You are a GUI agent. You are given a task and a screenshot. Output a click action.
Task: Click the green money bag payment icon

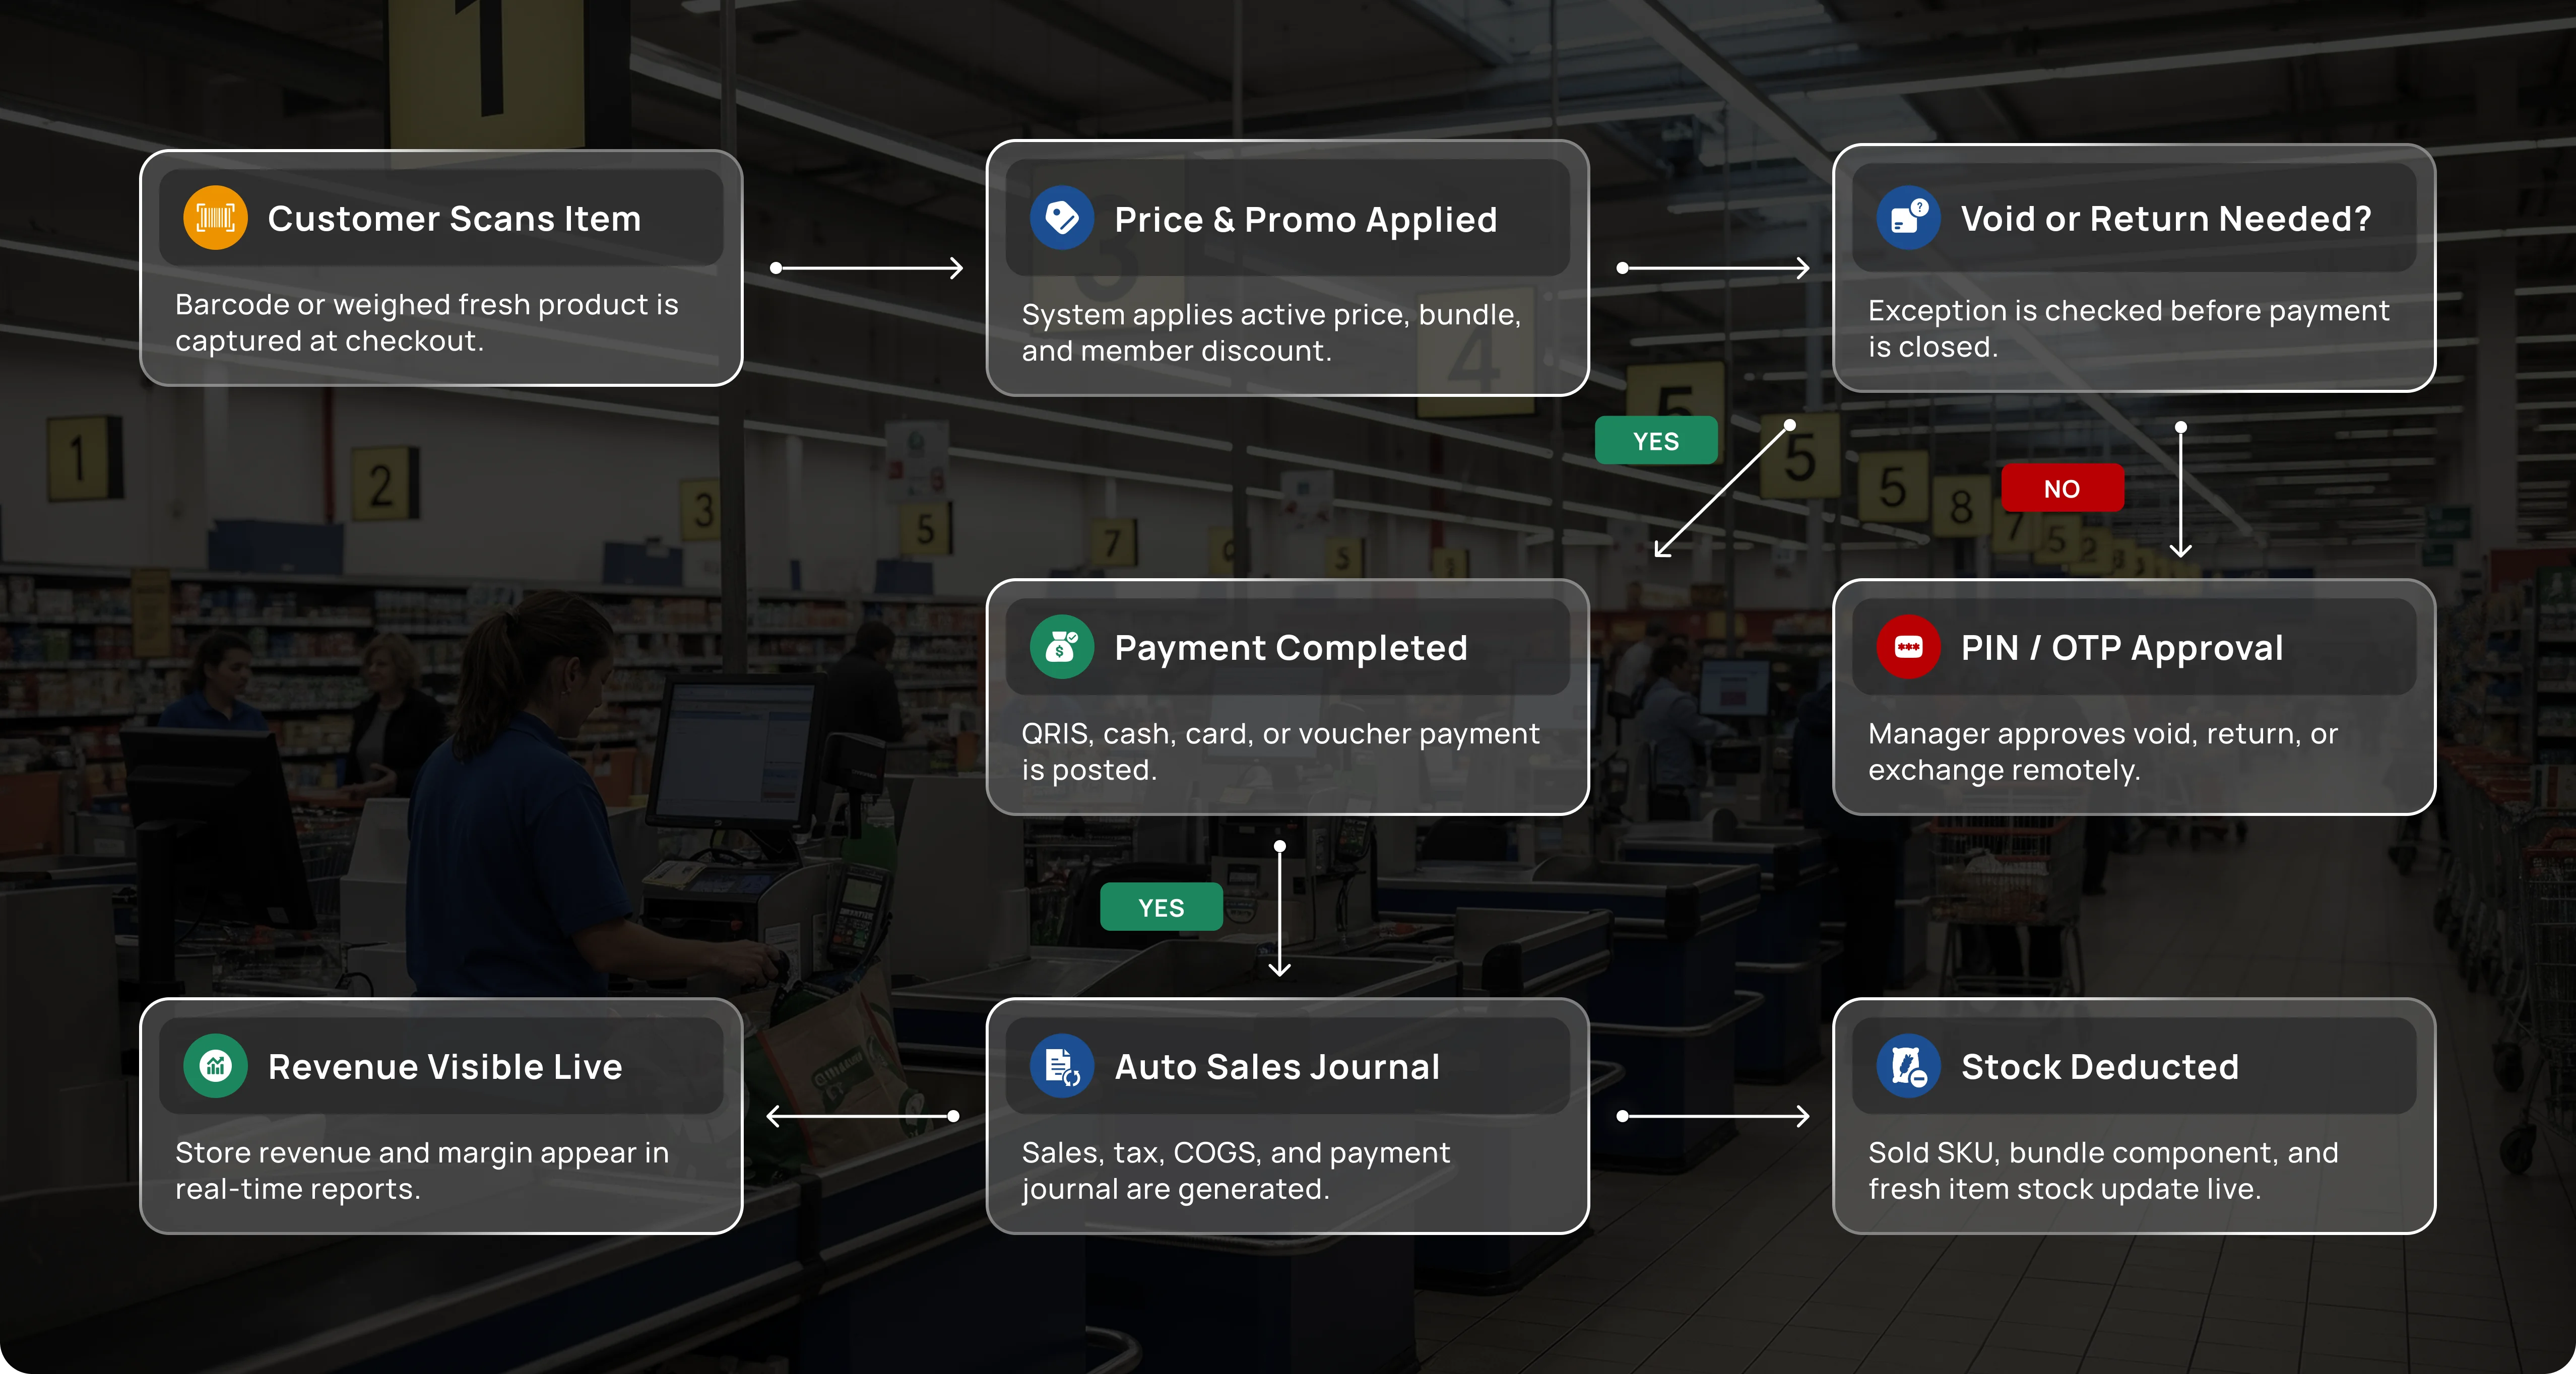click(x=1062, y=647)
